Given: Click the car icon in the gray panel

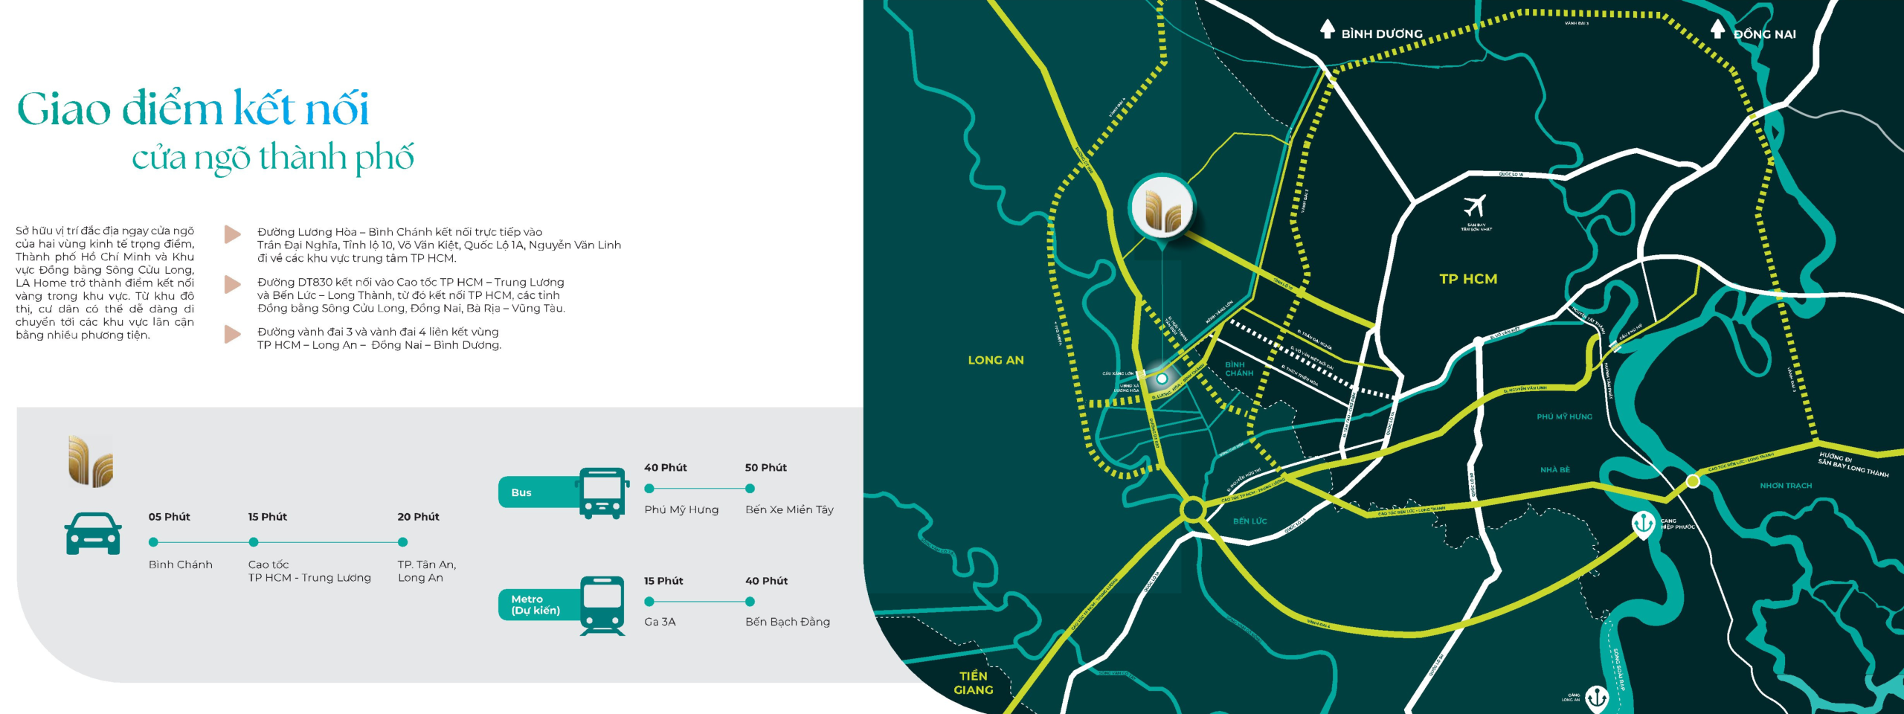Looking at the screenshot, I should point(93,533).
